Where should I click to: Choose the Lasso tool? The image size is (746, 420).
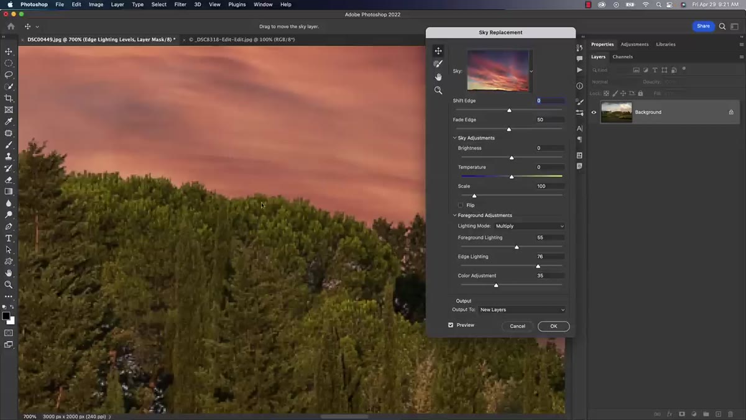pyautogui.click(x=9, y=75)
